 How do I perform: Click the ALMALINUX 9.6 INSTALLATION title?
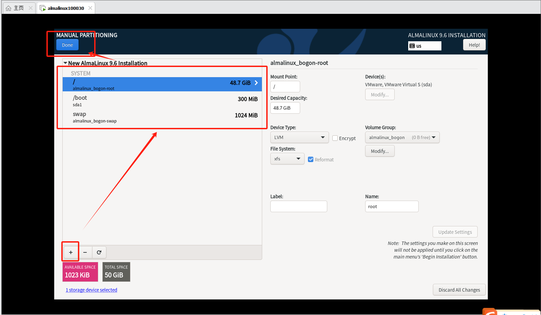[x=446, y=35]
